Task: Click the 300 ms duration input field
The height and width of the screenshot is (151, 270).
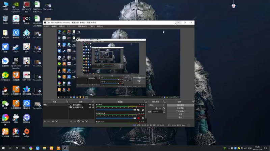Action: point(157,112)
